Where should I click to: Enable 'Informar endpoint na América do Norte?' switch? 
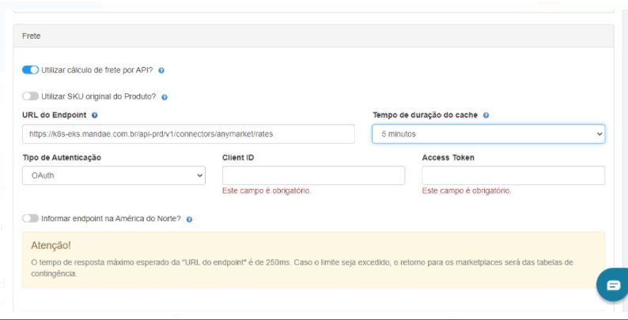point(30,218)
